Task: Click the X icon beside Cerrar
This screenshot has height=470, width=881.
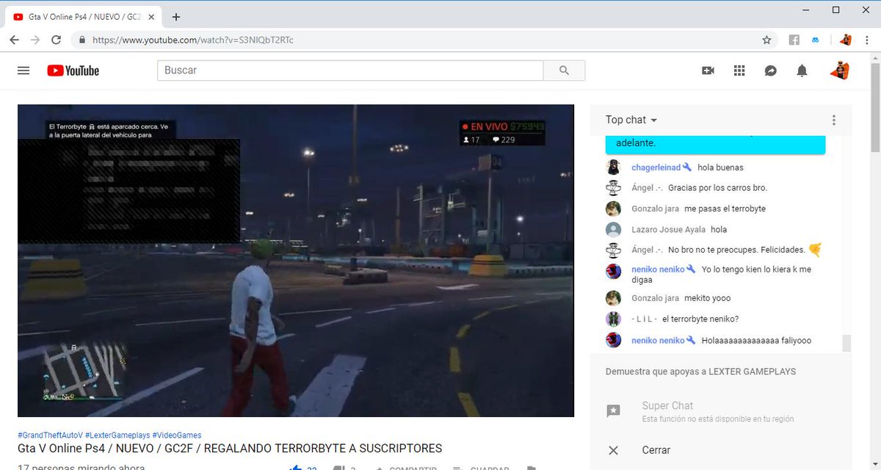Action: 614,450
